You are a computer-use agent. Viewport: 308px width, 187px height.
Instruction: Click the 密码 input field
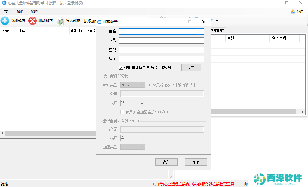[161, 50]
